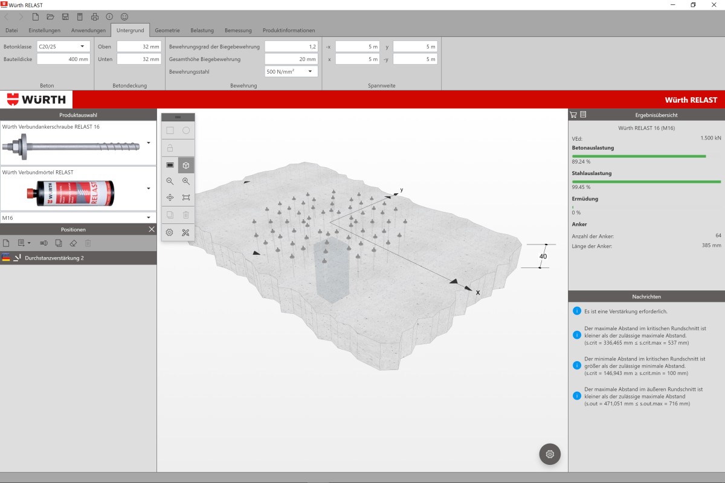Viewport: 725px width, 483px height.
Task: Open the Datei menu tab
Action: pyautogui.click(x=11, y=30)
